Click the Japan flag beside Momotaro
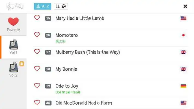This screenshot has height=109, width=194. click(x=183, y=35)
